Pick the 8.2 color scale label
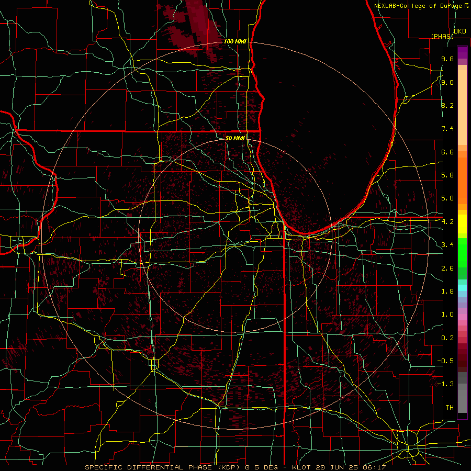The width and height of the screenshot is (471, 471). [447, 105]
